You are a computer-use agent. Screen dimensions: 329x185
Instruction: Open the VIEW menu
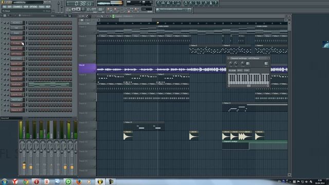26,7
